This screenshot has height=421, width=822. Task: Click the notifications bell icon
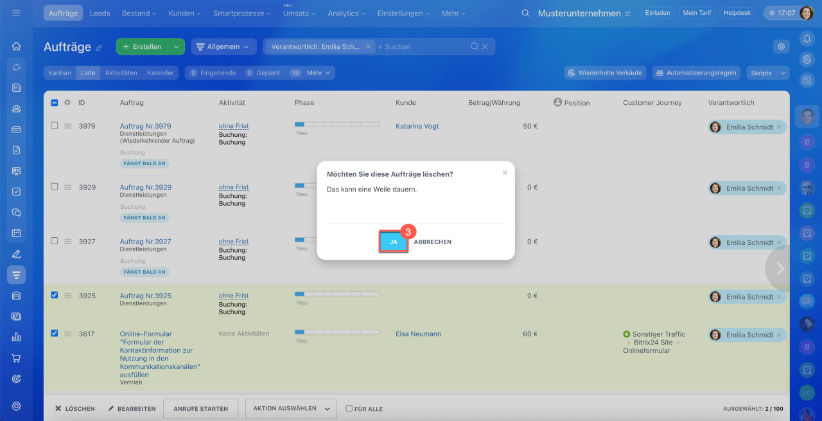click(x=807, y=39)
